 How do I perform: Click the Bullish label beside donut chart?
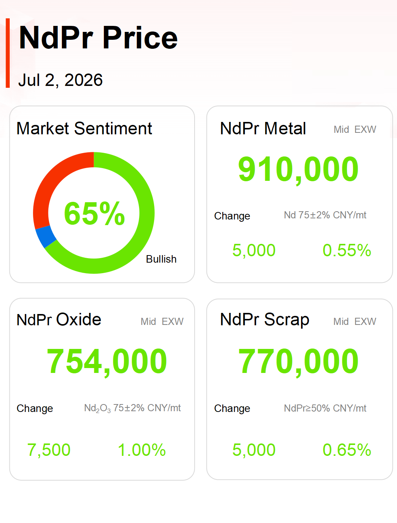(161, 259)
